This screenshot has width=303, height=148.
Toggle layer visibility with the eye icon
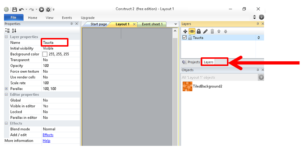[192, 31]
